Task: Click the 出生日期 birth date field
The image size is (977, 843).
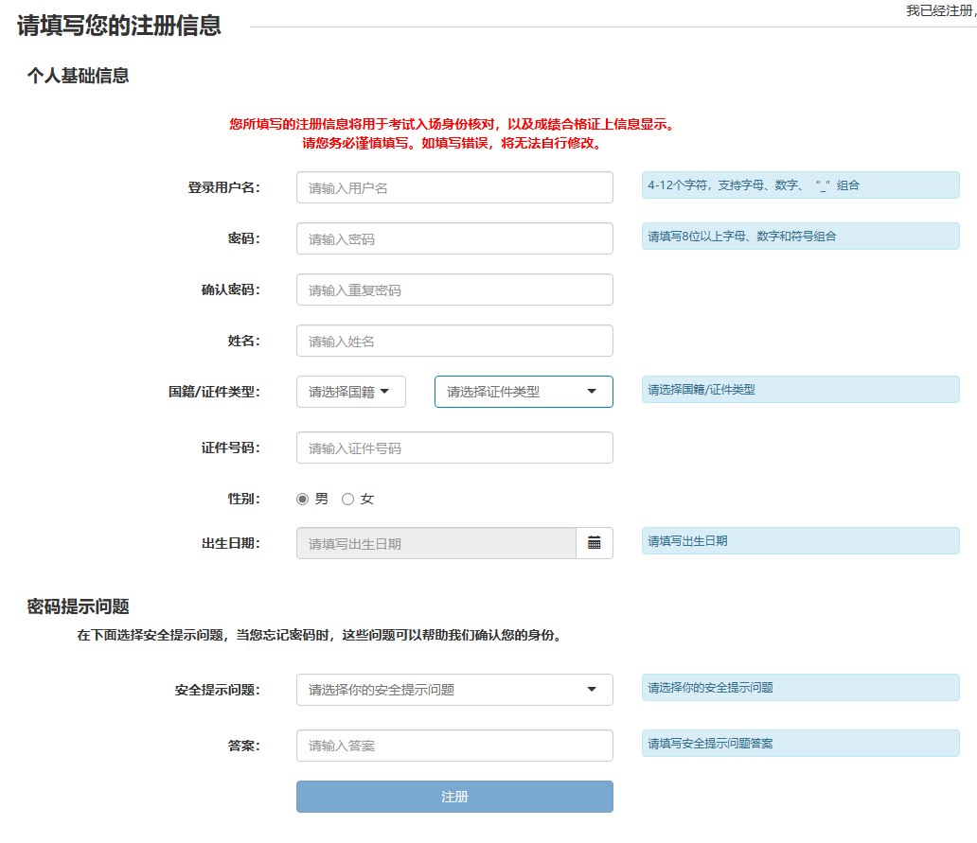Action: (435, 543)
